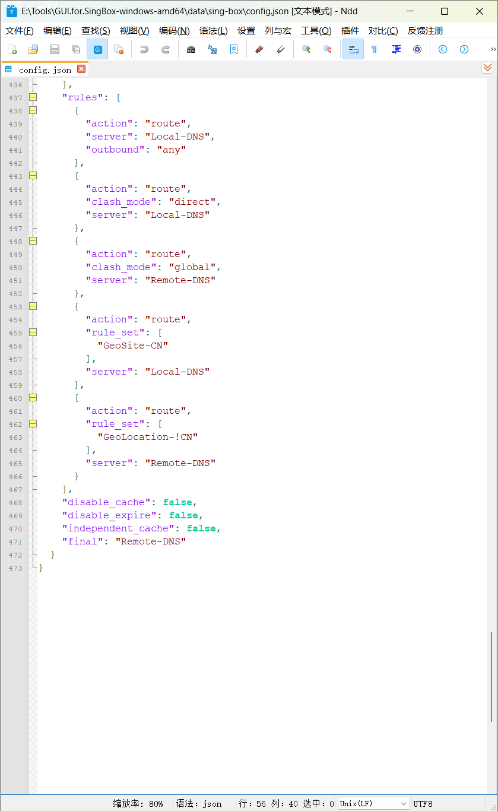Open the 列与宏 menu
498x811 pixels.
278,31
